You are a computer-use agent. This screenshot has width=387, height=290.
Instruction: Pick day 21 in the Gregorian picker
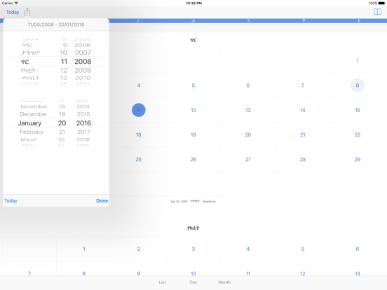[62, 132]
